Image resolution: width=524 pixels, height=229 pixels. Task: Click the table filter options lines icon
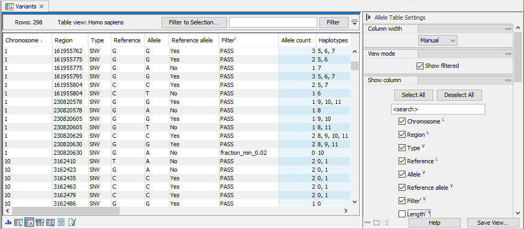354,22
